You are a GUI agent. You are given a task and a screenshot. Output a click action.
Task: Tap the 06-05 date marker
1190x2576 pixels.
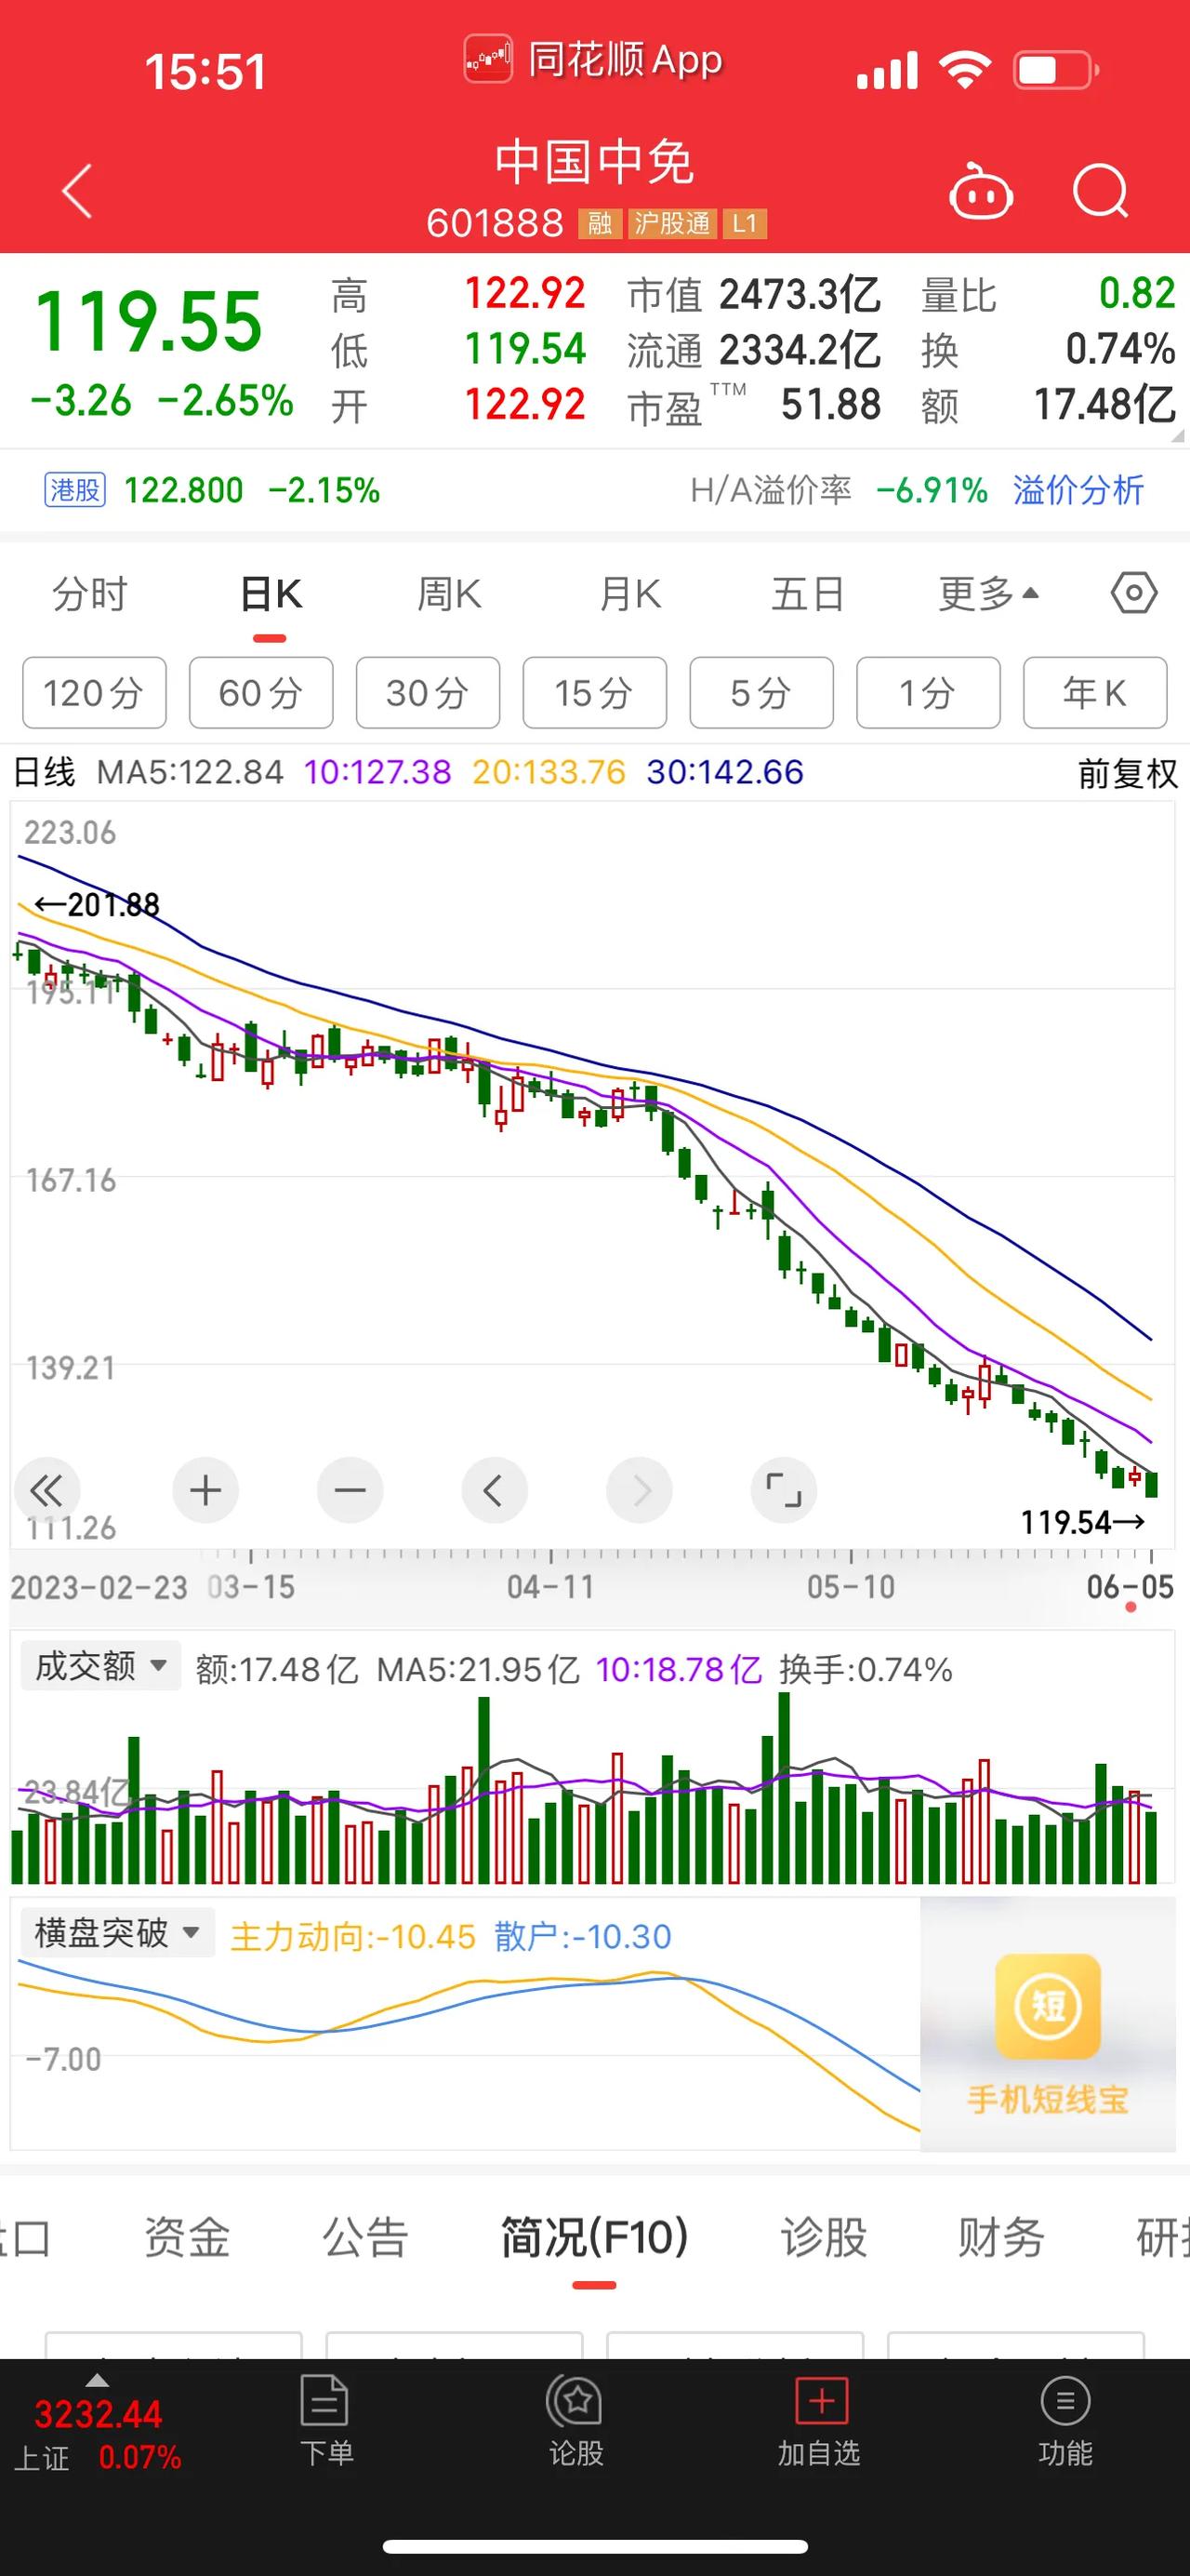coord(1130,1587)
